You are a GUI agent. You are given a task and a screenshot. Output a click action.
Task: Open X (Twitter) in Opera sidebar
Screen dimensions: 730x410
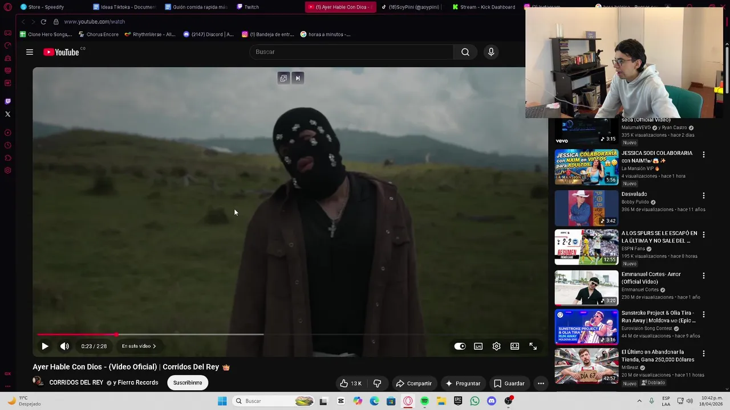(7, 114)
